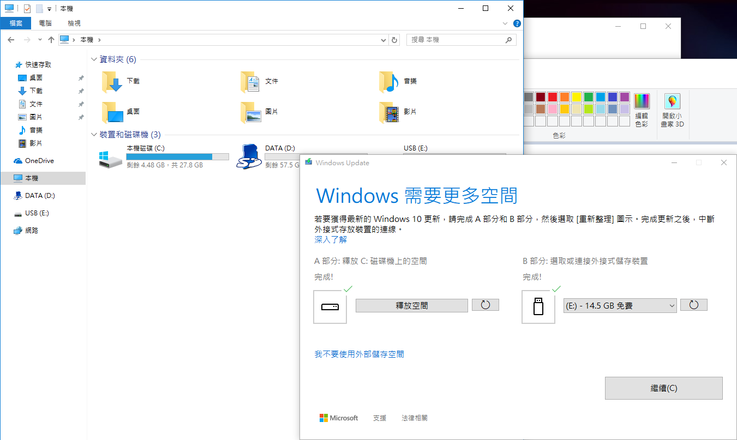Screen dimensions: 737x440
Task: Refresh Part A with the circular arrow button
Action: click(486, 305)
